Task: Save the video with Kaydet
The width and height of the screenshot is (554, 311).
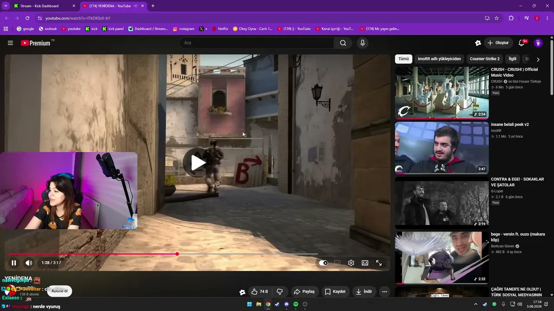Action: point(335,292)
